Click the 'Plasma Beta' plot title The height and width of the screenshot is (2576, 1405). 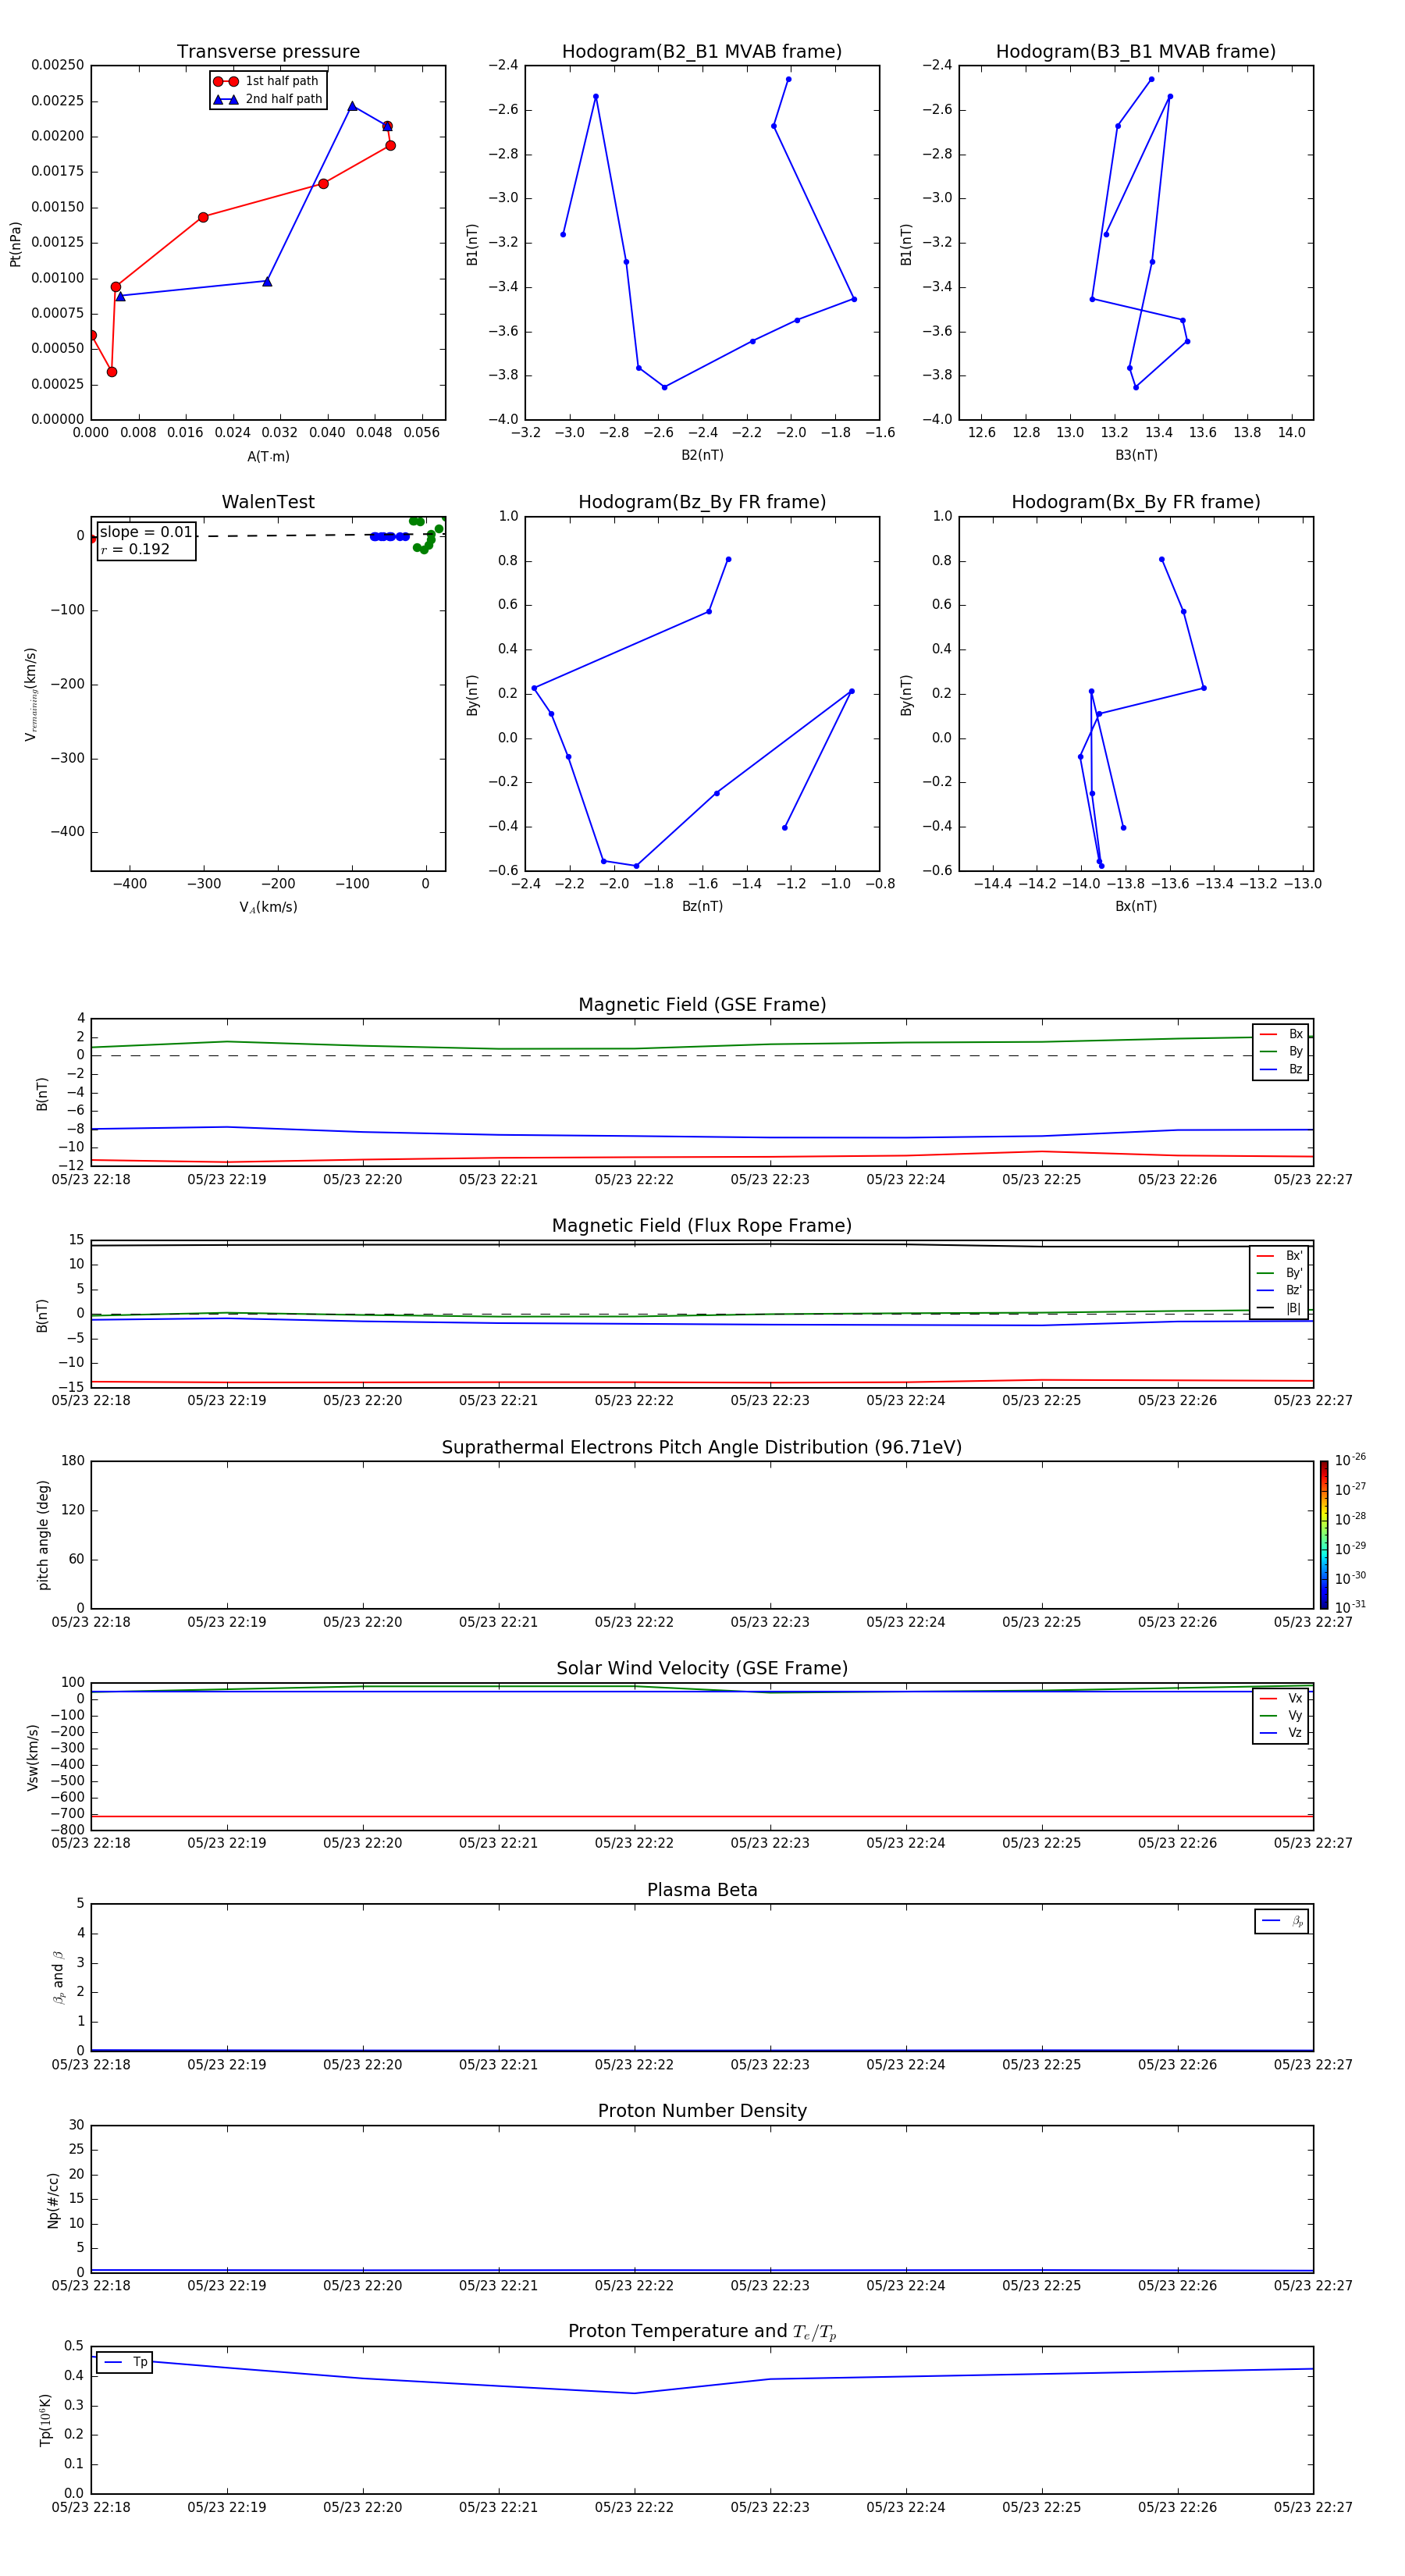point(702,1890)
